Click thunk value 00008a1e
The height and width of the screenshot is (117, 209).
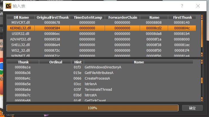(x=23, y=67)
